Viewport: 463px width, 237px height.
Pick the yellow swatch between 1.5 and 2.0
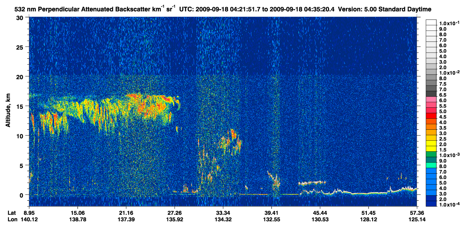click(431, 149)
